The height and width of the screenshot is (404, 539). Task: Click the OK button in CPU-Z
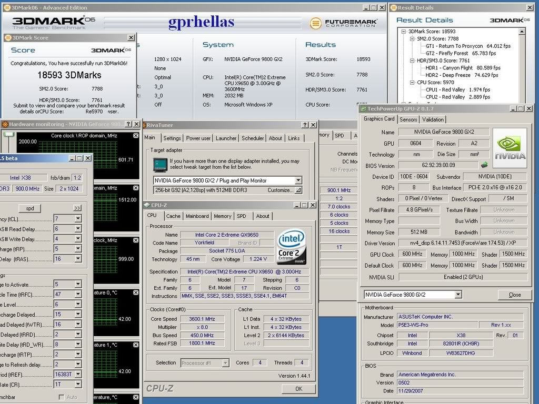298,389
